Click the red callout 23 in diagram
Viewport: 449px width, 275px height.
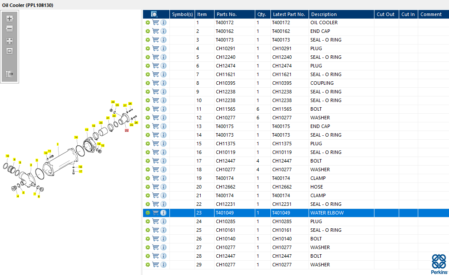pos(127,131)
